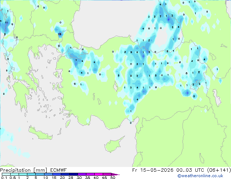
Task: Click the legend label "20"
Action: click(62, 178)
